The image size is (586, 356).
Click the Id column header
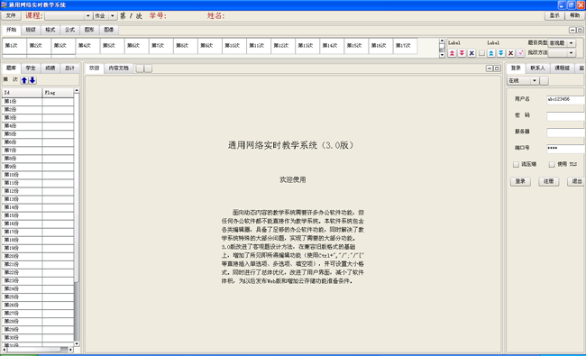coord(22,93)
